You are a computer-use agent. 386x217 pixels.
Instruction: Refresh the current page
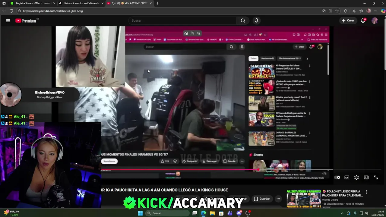pyautogui.click(x=11, y=11)
